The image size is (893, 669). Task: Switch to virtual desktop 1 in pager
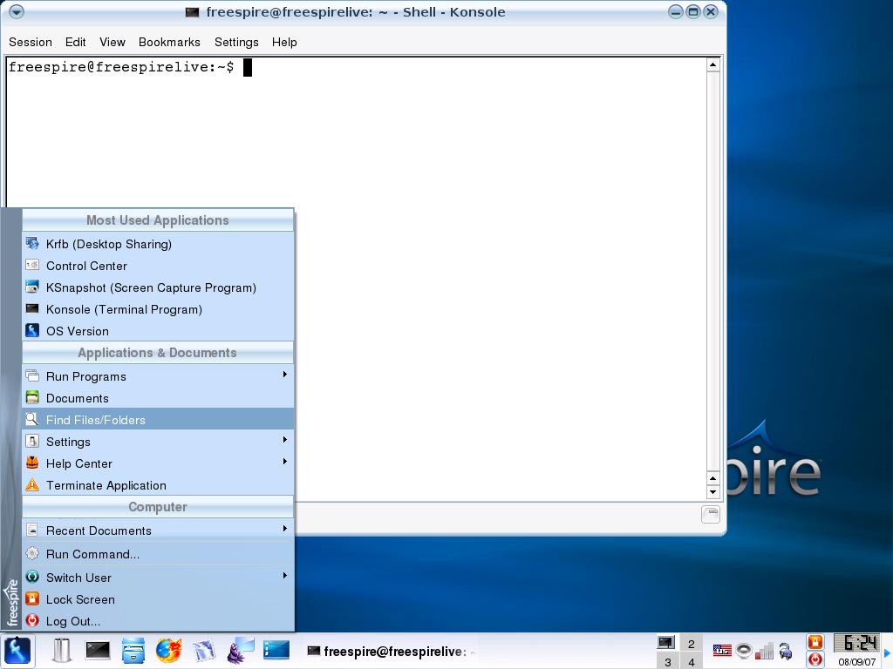(665, 643)
